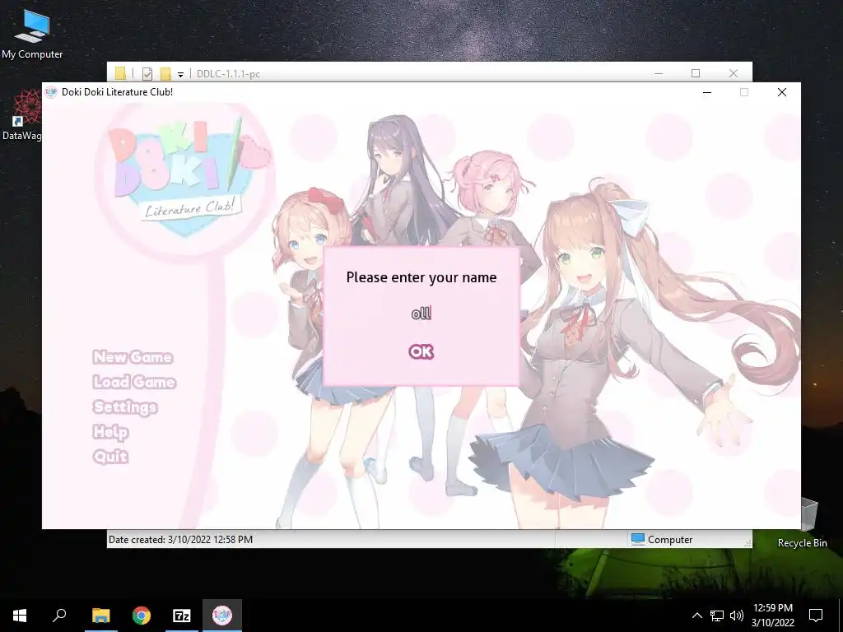Select the Recycle Bin on desktop

pyautogui.click(x=802, y=523)
